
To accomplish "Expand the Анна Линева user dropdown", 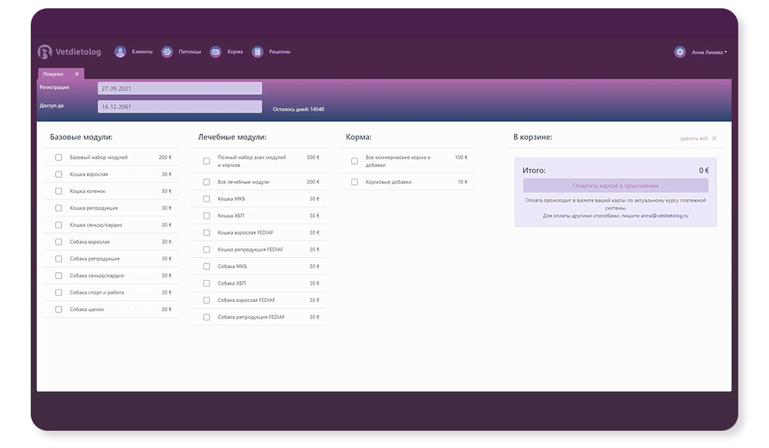I will [x=709, y=52].
